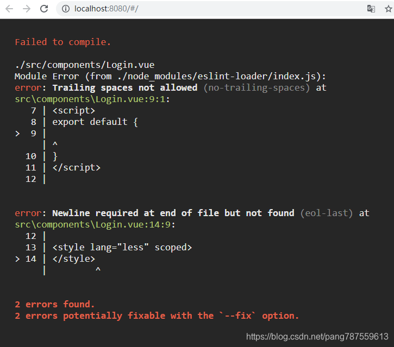
Task: Select the 'Module Error' eslint-loader line
Action: tap(170, 76)
